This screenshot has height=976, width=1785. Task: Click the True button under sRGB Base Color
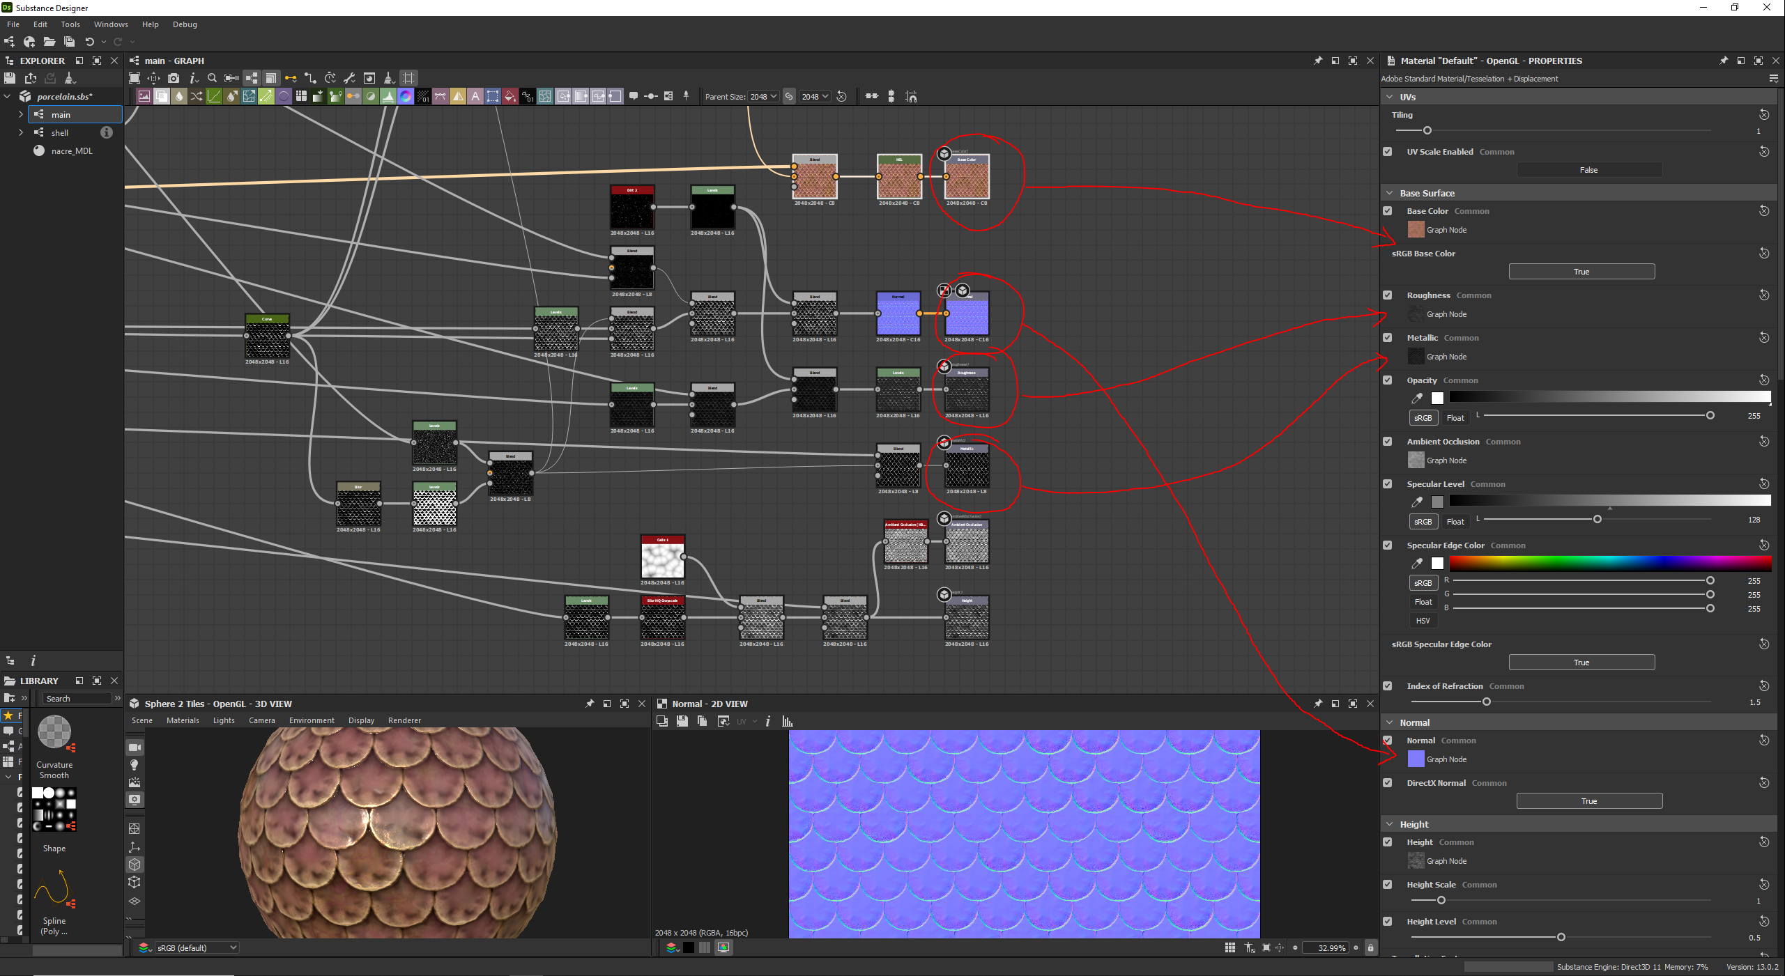pyautogui.click(x=1581, y=271)
